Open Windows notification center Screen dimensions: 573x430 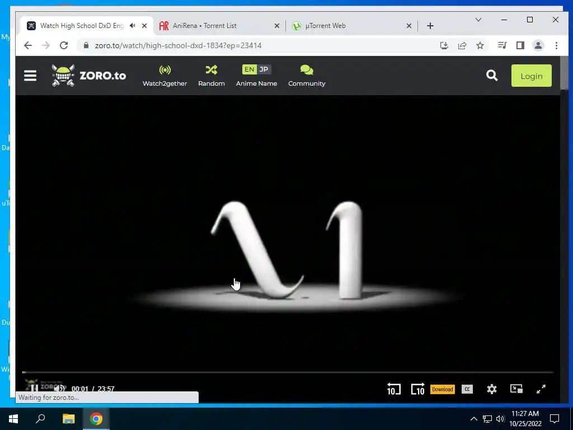[555, 419]
